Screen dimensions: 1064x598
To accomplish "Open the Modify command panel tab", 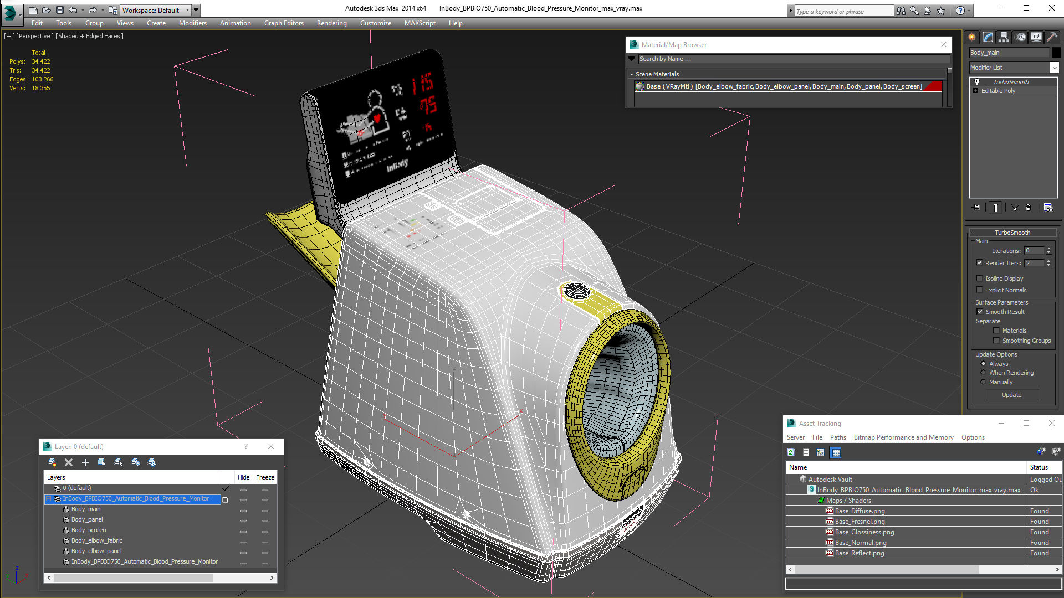I will pyautogui.click(x=988, y=37).
